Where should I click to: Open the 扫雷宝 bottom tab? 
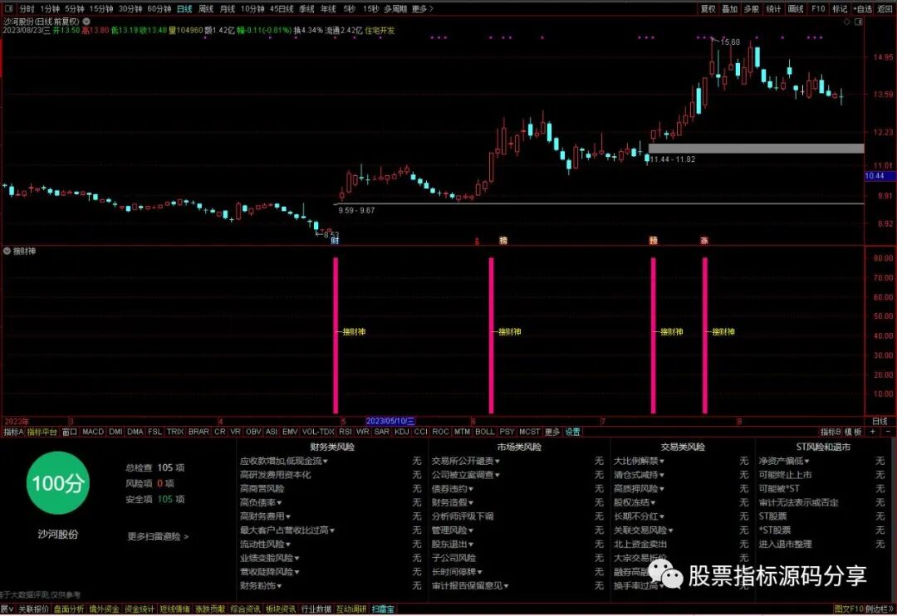coord(383,609)
